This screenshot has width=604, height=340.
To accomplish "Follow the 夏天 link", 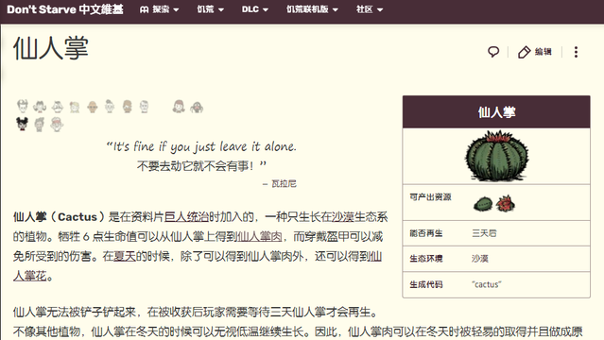I will (125, 256).
